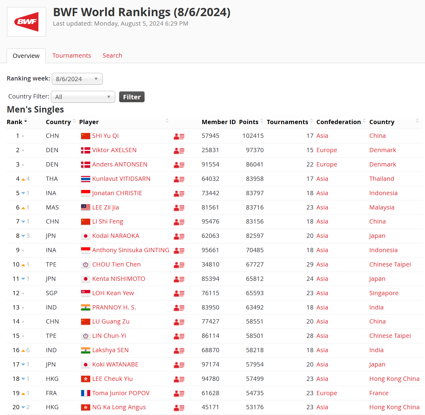Open LEE Cheuk Yiu's profile card icon
The width and height of the screenshot is (425, 415).
click(x=179, y=379)
